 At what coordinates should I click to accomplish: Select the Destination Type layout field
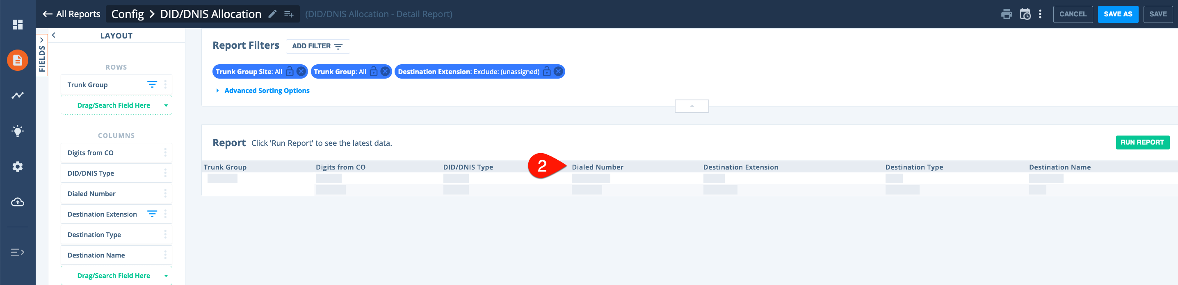point(116,234)
